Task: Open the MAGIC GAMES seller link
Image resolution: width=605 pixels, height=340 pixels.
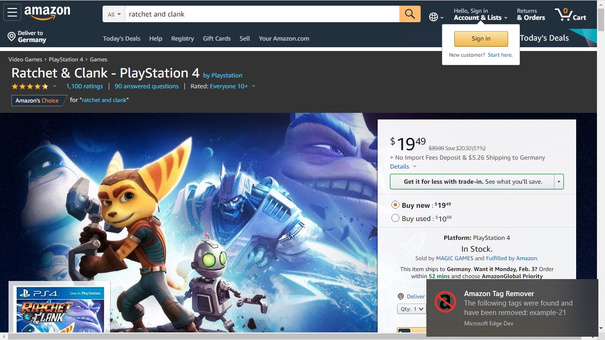Action: [454, 258]
